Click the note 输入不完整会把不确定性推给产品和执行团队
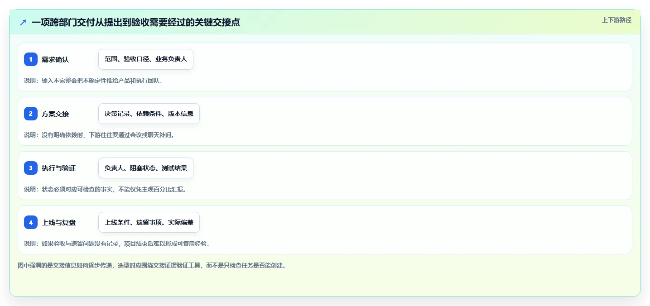The width and height of the screenshot is (650, 306). (93, 81)
